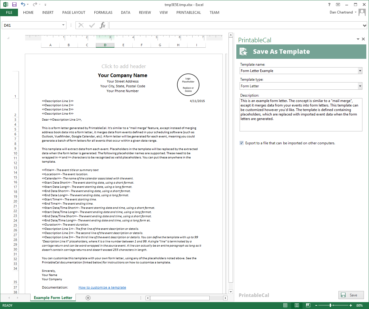Select column H header
Viewport: 369px width, 309px height.
pos(178,45)
